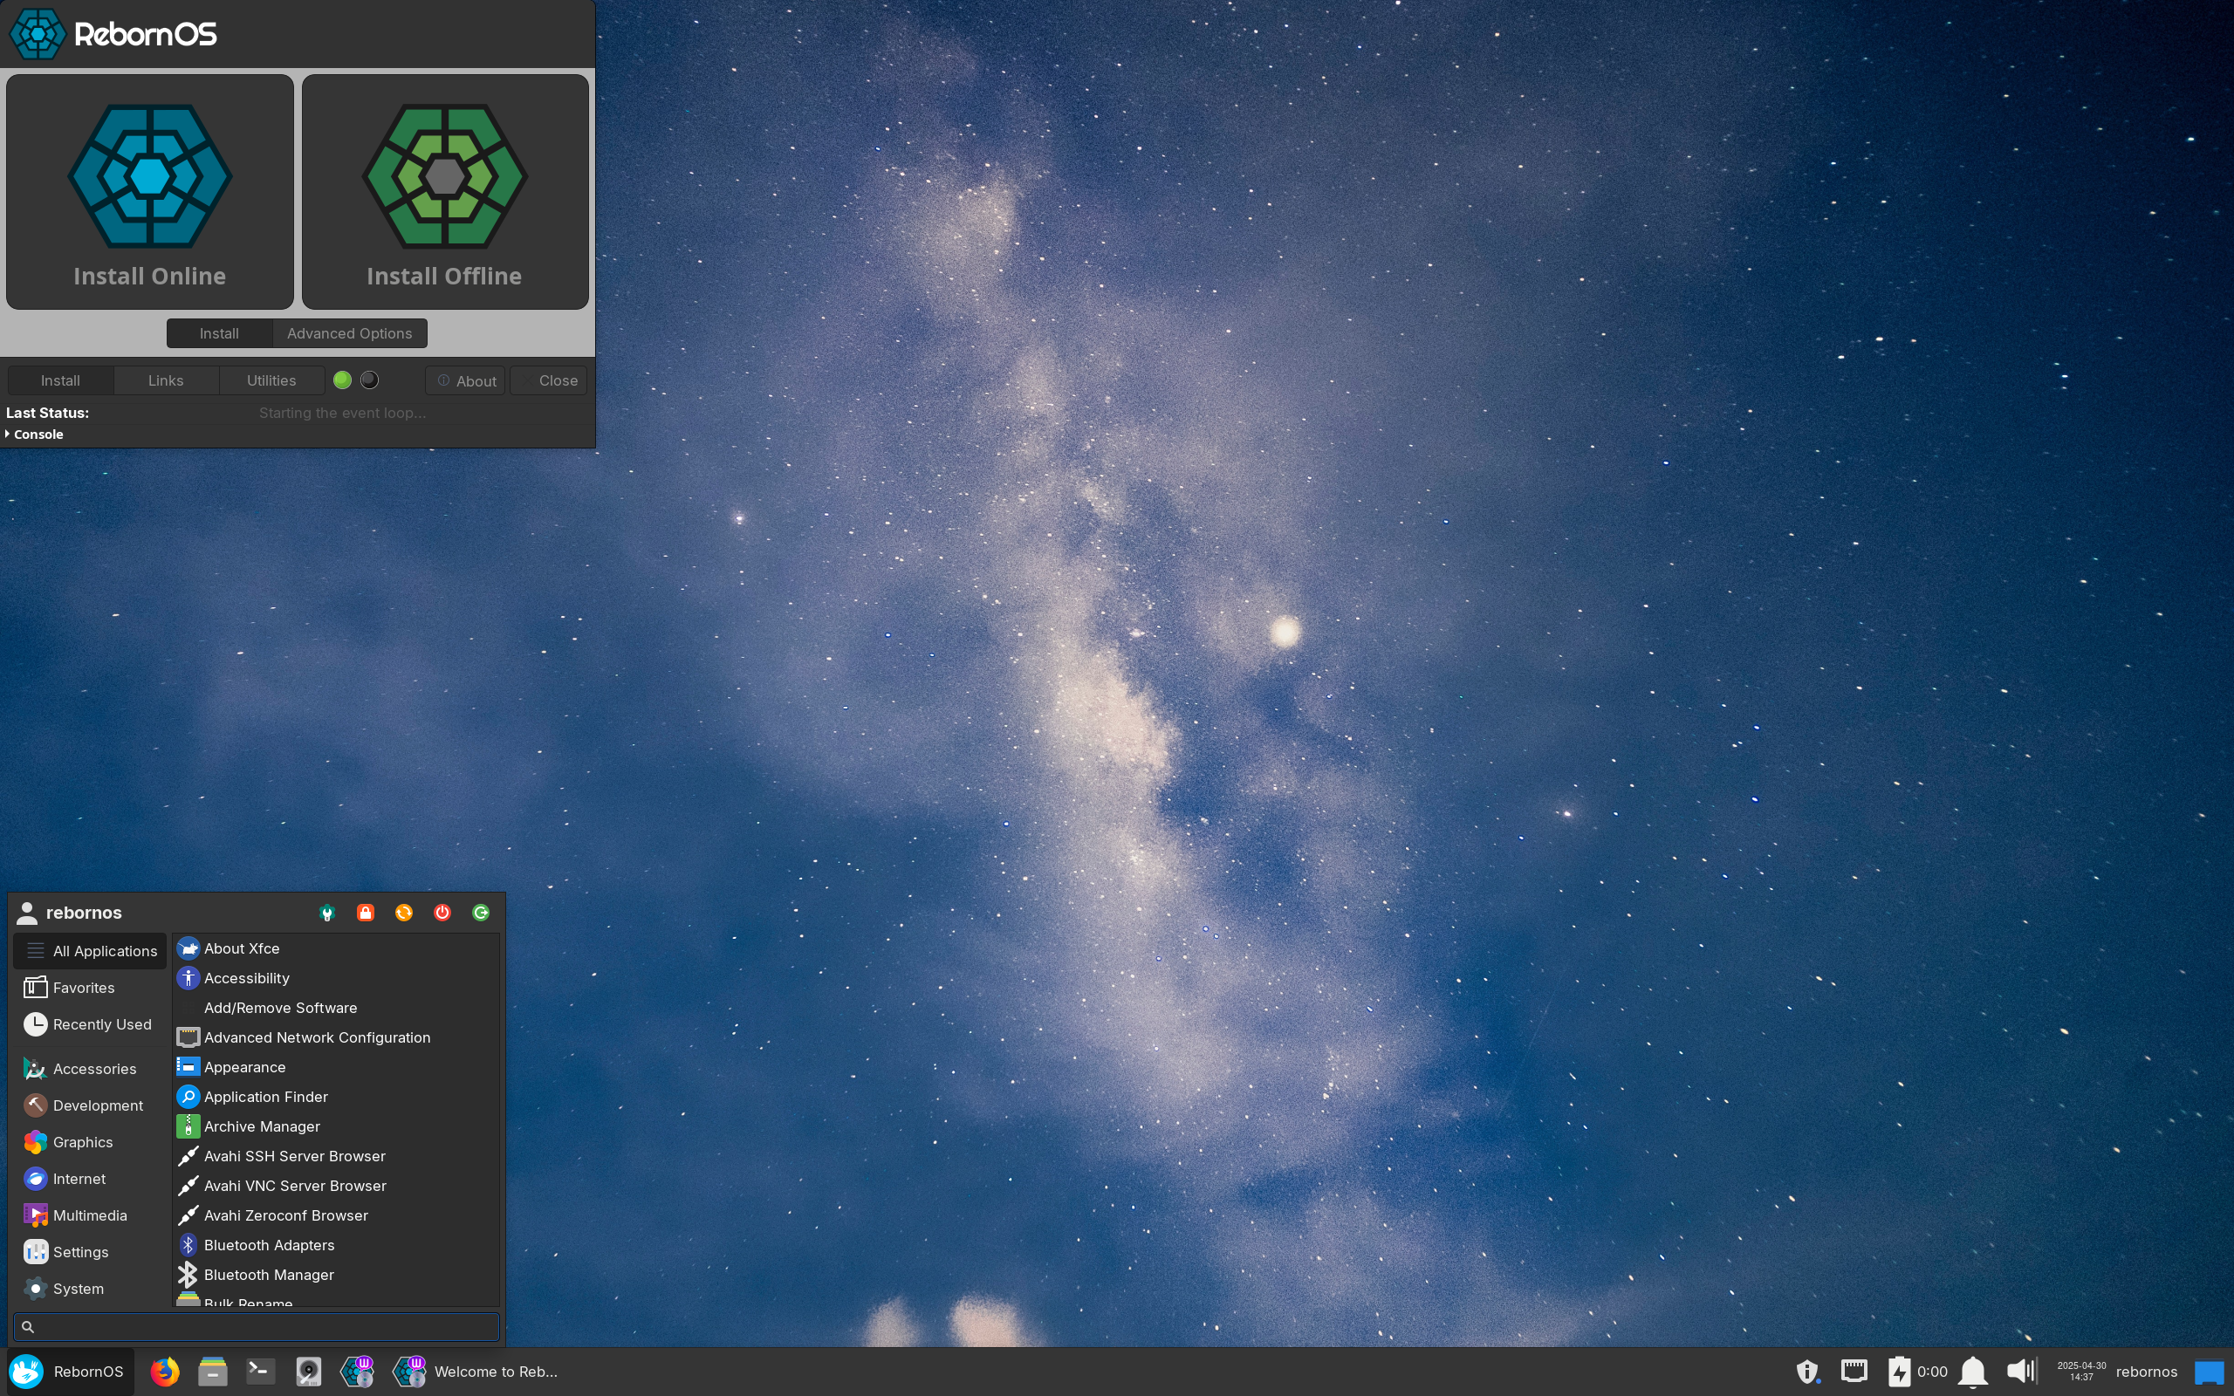Open the RebornOS whisker menu button
The width and height of the screenshot is (2234, 1396).
point(70,1371)
